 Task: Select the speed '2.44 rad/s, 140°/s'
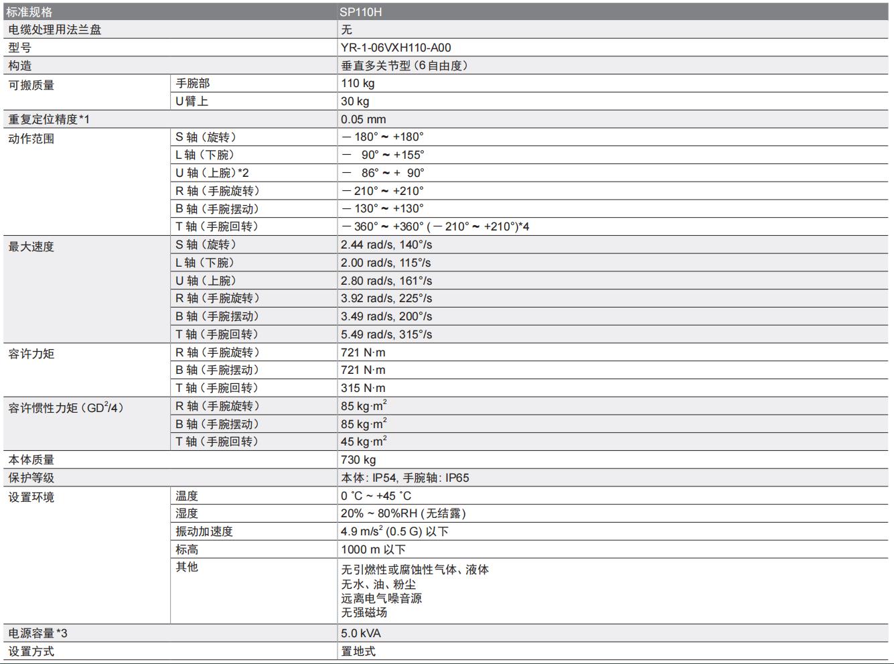tap(386, 245)
